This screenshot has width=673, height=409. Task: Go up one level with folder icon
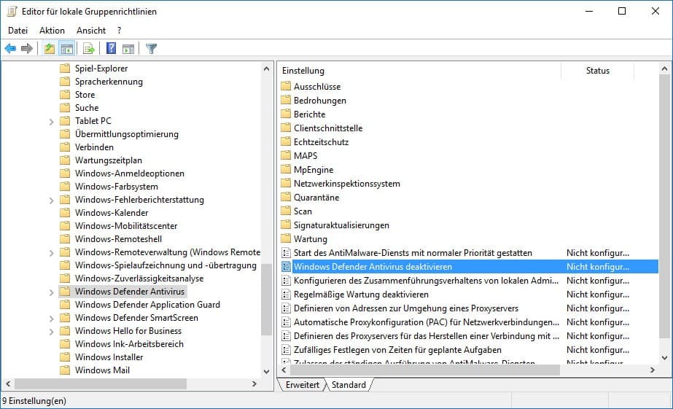coord(50,49)
